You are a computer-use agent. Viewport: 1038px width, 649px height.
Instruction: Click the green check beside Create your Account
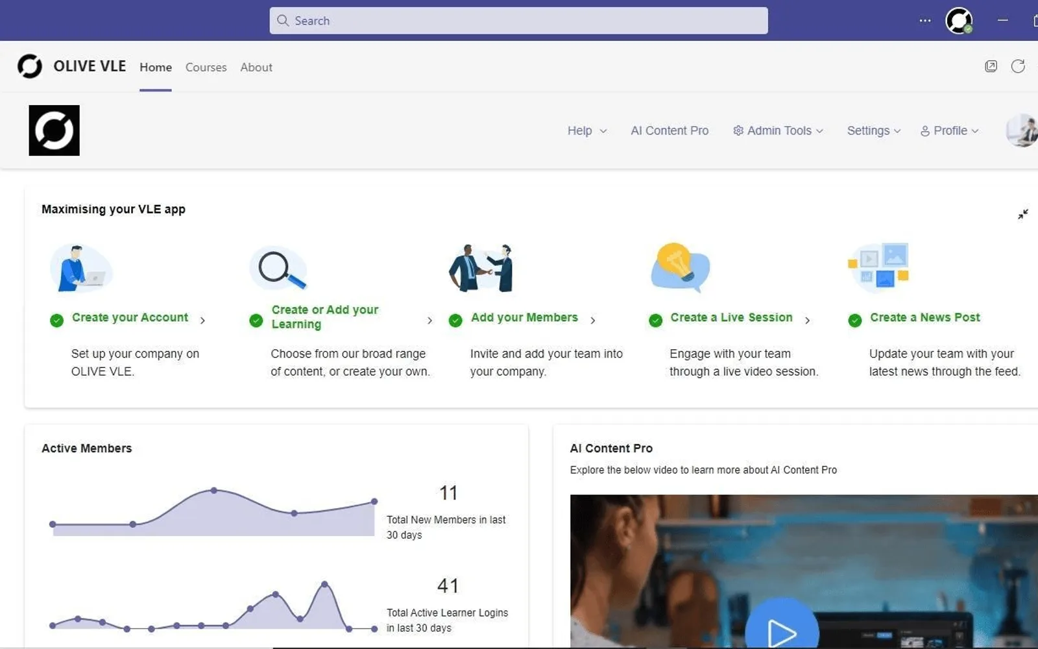coord(57,320)
